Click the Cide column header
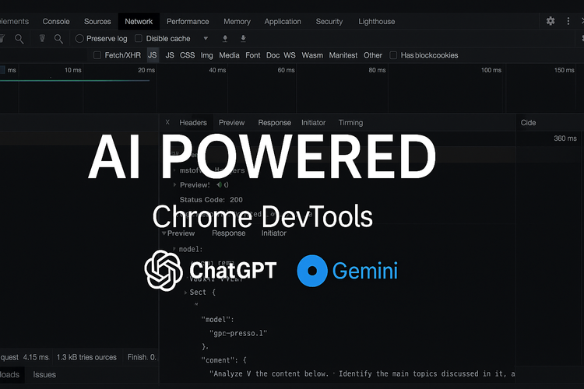 pyautogui.click(x=528, y=122)
